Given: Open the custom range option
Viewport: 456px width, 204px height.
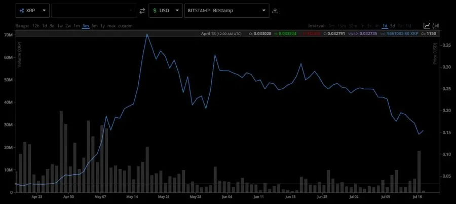Looking at the screenshot, I should [x=125, y=25].
